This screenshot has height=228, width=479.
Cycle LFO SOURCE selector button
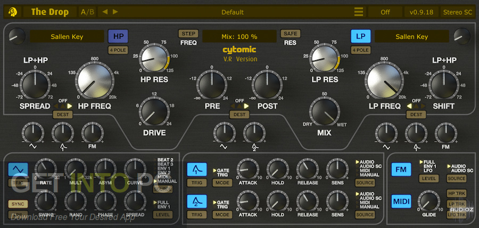163,189
